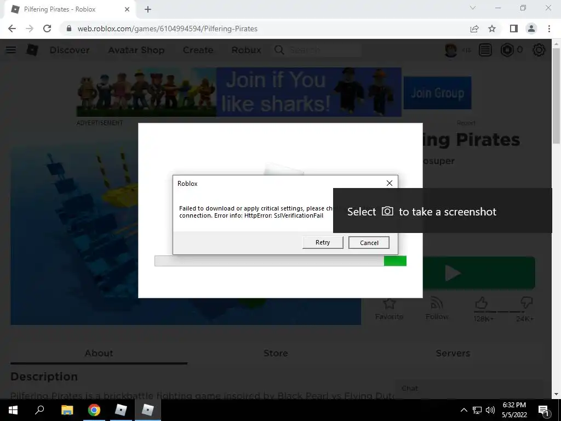The image size is (561, 421).
Task: Open the taskbar clock and date
Action: 514,410
